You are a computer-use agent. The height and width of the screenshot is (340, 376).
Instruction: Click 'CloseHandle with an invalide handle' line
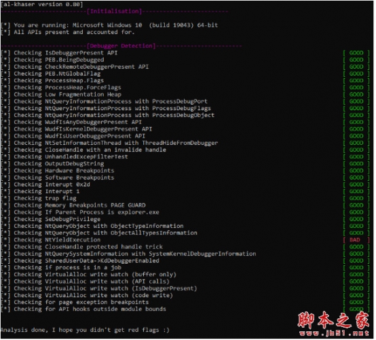coord(83,150)
